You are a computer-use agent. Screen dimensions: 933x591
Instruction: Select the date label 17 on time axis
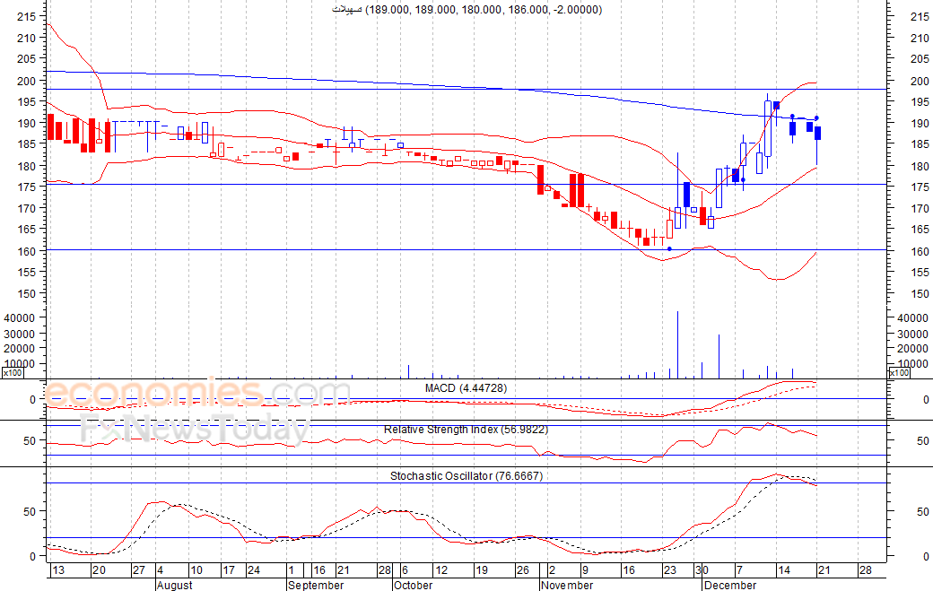229,570
